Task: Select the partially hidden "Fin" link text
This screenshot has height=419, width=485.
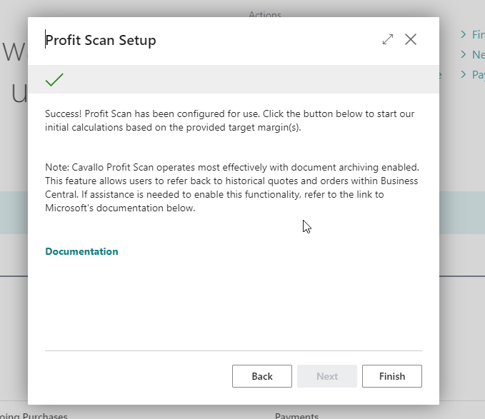Action: point(478,34)
